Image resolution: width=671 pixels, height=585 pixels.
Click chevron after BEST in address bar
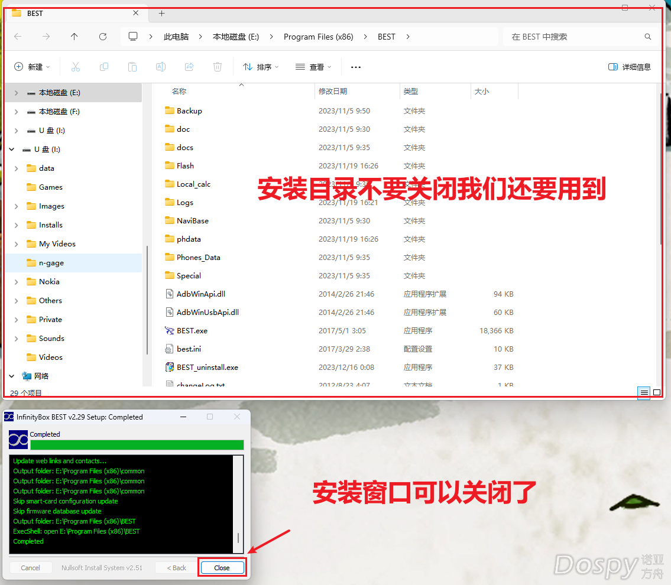point(408,37)
